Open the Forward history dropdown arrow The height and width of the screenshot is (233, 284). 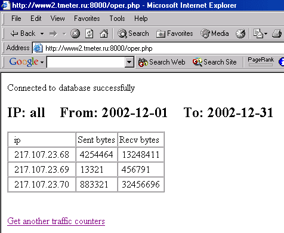(64, 33)
